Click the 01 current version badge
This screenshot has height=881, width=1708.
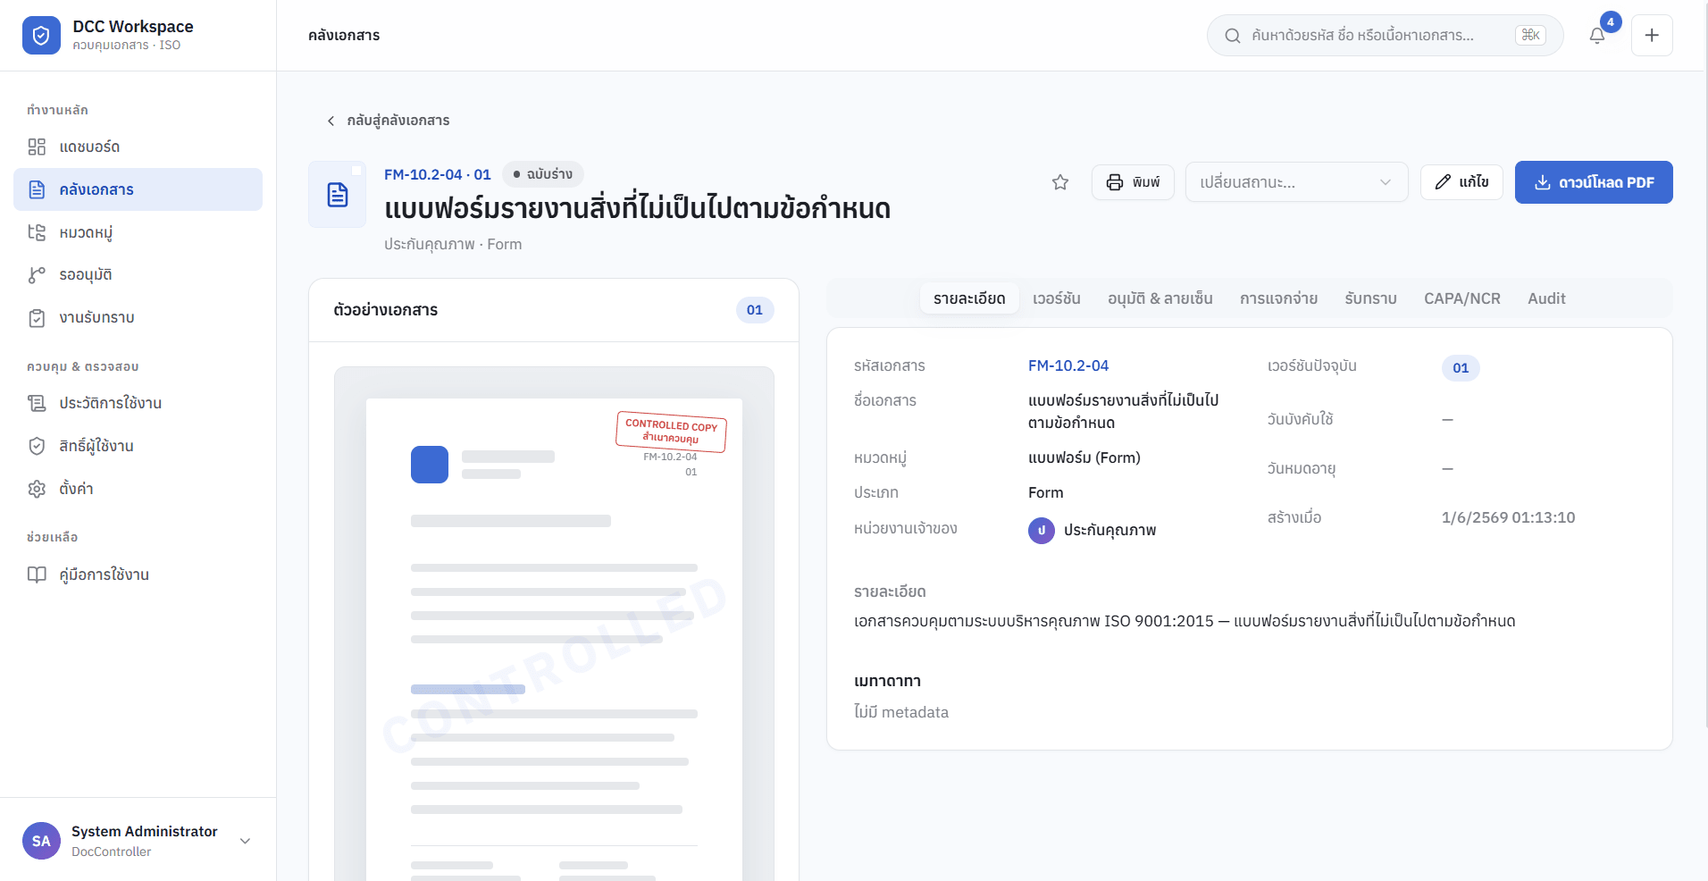(x=1461, y=368)
